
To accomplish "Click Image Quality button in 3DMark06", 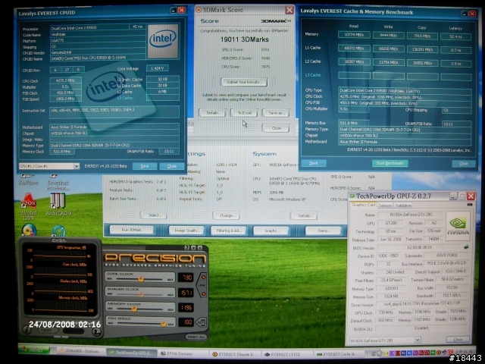I will point(187,231).
